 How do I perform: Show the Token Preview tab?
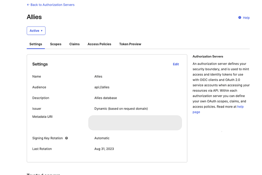130,44
